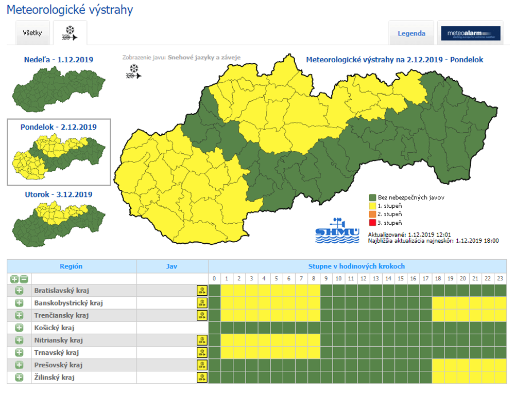Click the snow warning icon for Banskobystrický kraj
515x396 pixels.
point(202,303)
